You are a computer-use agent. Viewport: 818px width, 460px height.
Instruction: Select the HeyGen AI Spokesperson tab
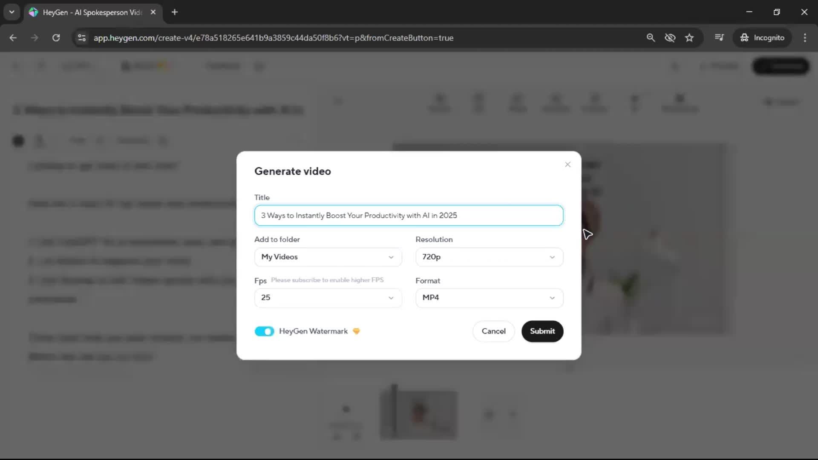coord(92,12)
